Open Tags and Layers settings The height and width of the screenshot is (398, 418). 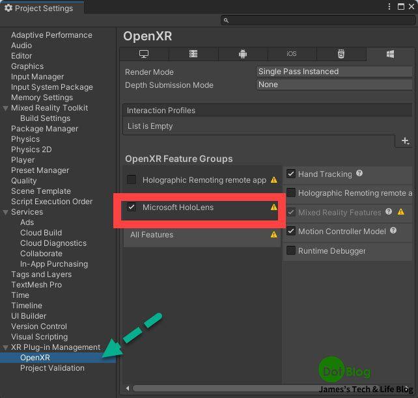coord(41,274)
